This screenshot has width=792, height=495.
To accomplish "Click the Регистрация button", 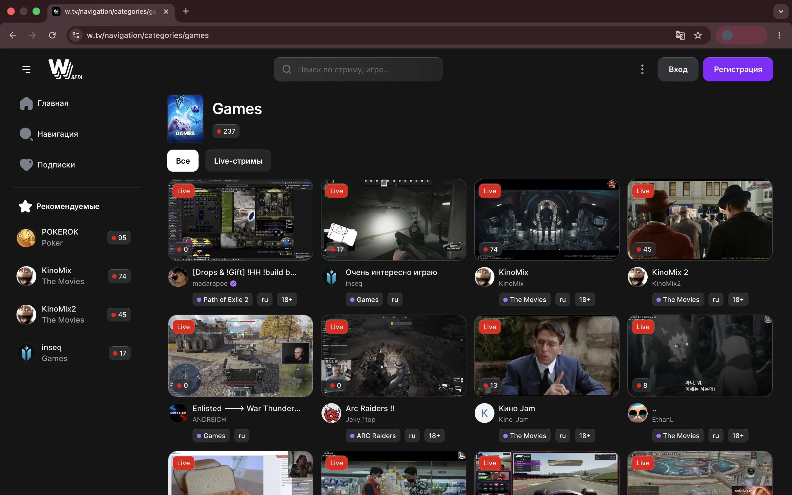I will click(x=738, y=69).
